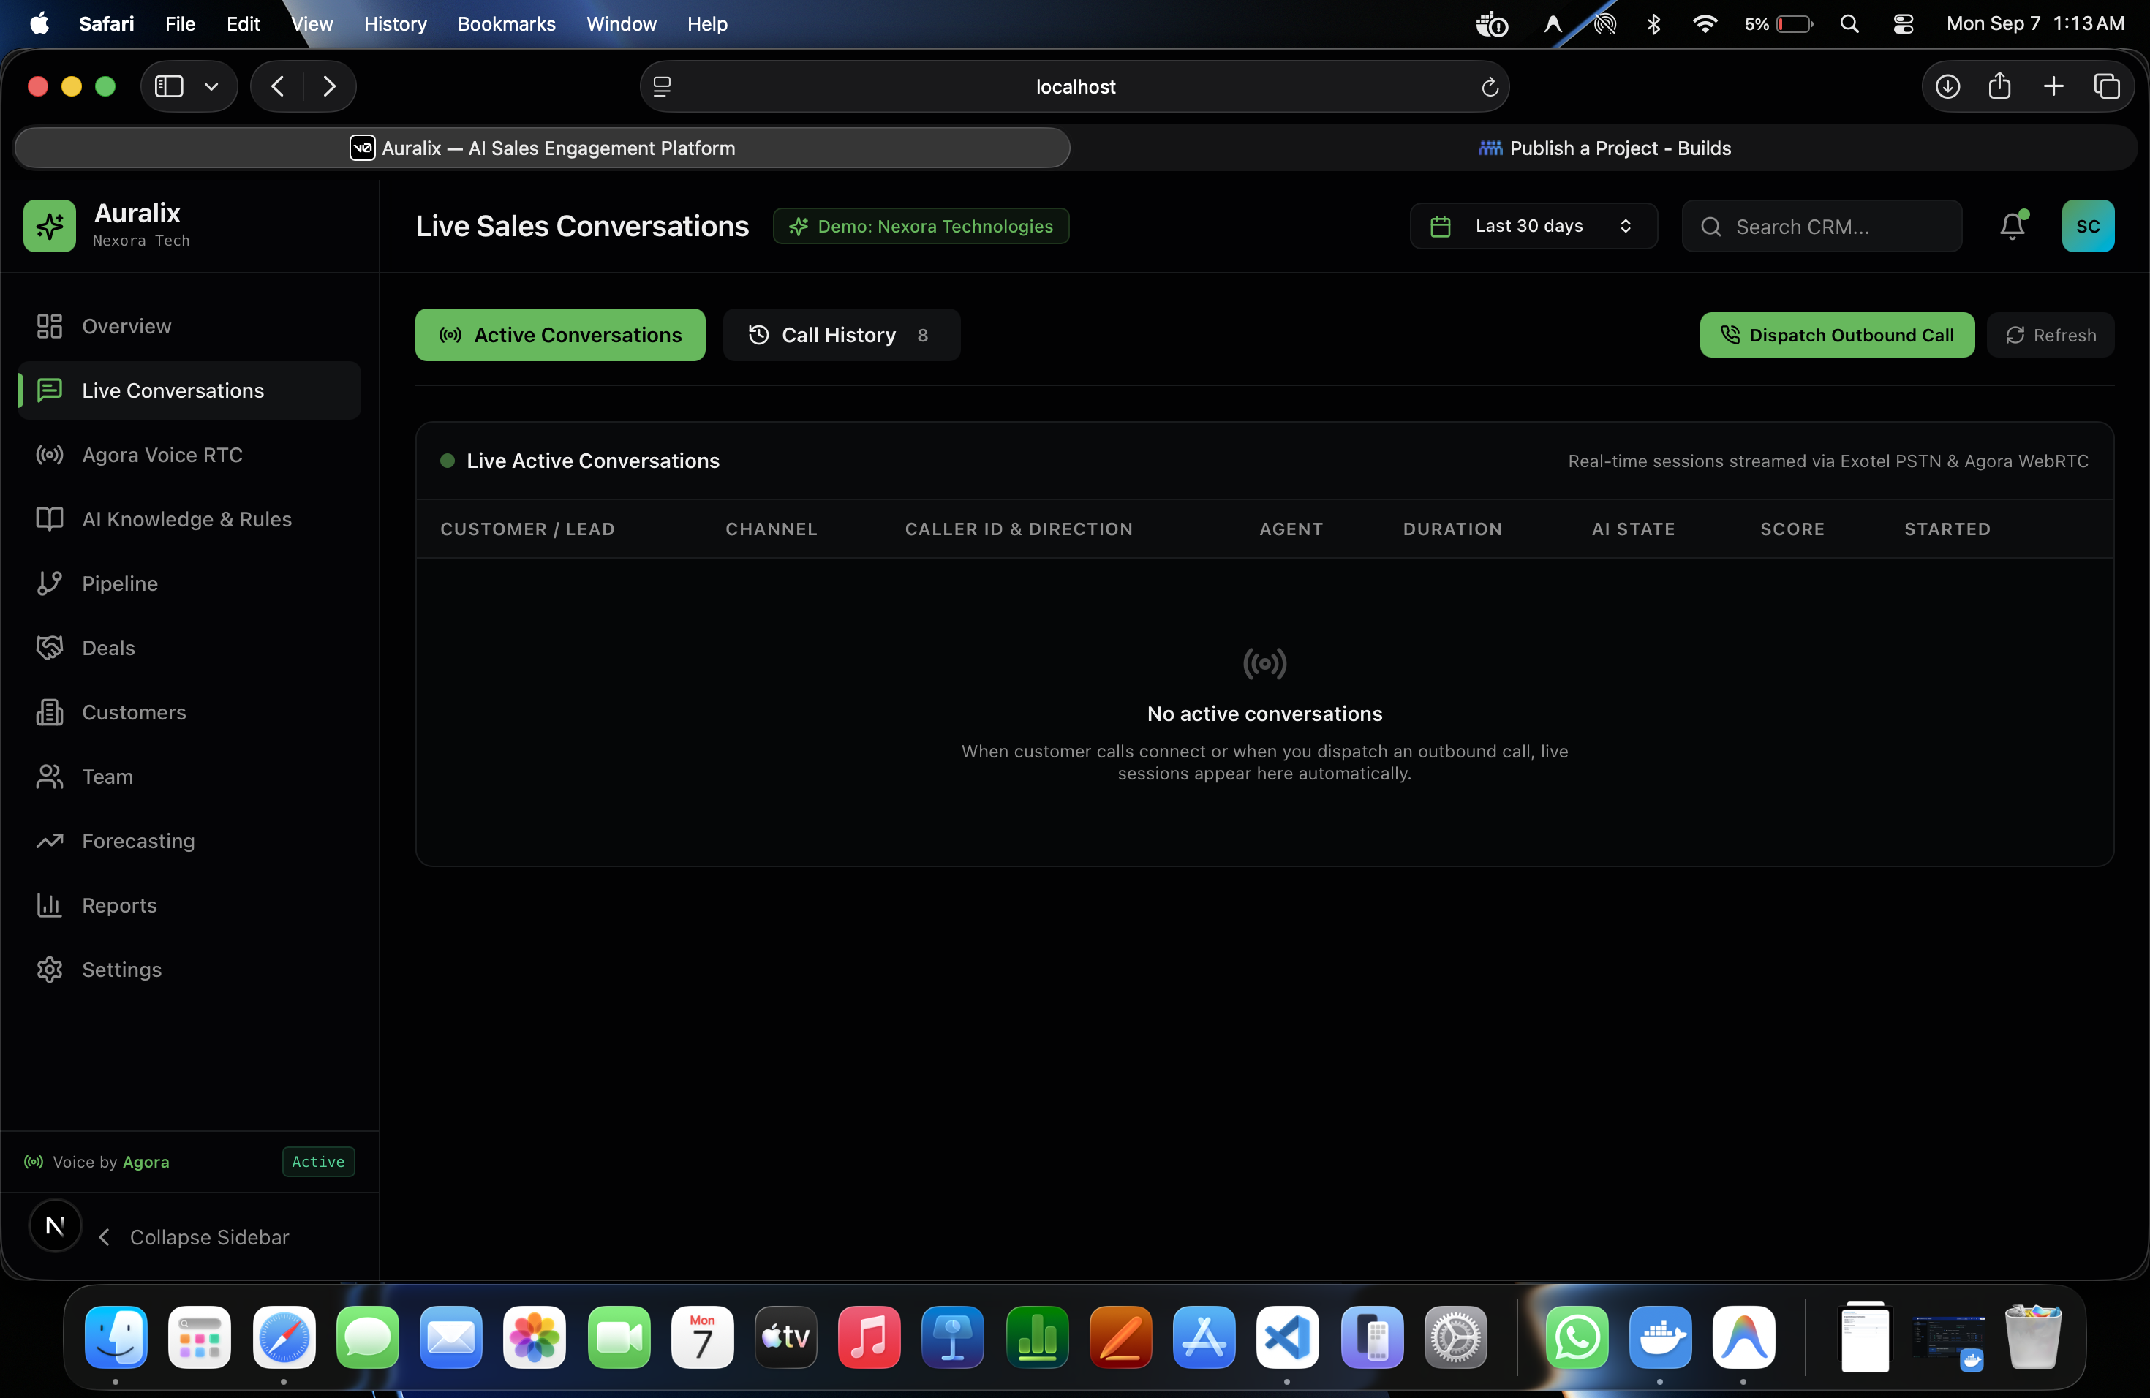The image size is (2150, 1398).
Task: Open the page settings icon in address bar
Action: [662, 87]
